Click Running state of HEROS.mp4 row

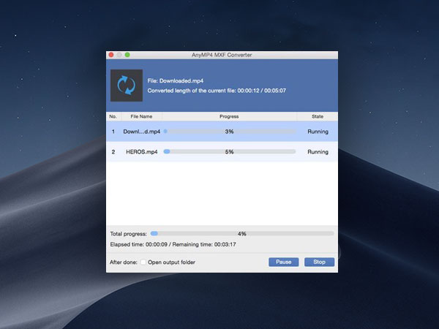coord(318,152)
